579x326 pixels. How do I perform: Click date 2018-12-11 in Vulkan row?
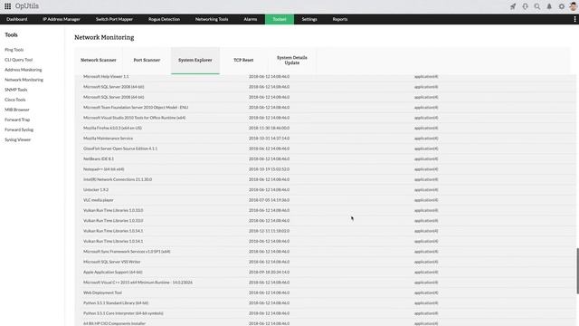click(270, 231)
